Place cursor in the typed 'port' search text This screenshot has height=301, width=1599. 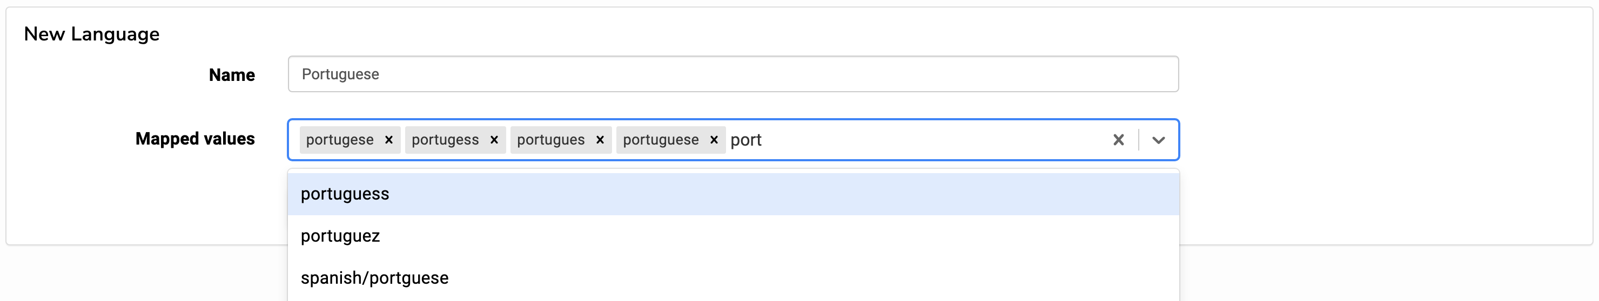click(x=746, y=141)
